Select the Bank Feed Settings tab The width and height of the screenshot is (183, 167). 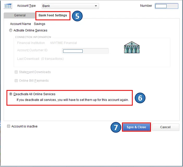53,15
